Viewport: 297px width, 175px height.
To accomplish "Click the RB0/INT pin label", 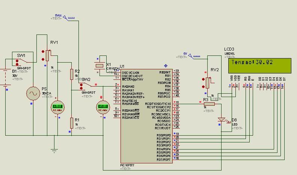I will [165, 72].
